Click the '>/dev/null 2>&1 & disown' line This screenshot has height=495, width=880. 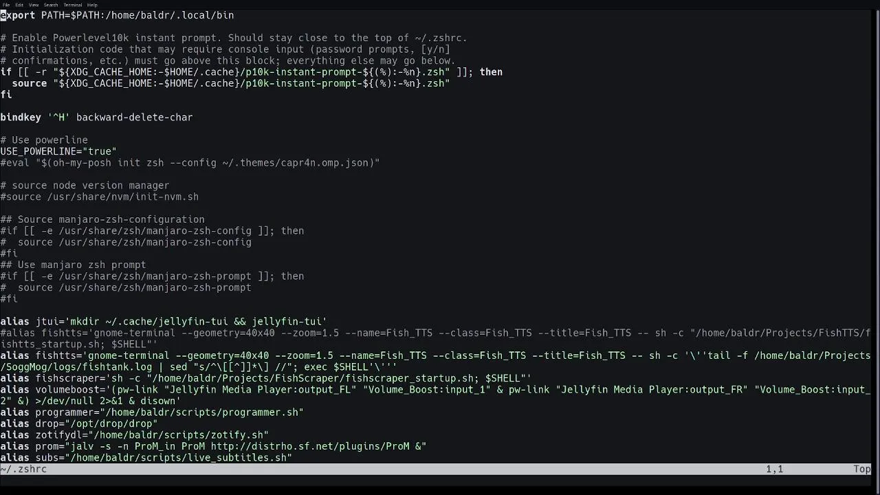click(90, 401)
